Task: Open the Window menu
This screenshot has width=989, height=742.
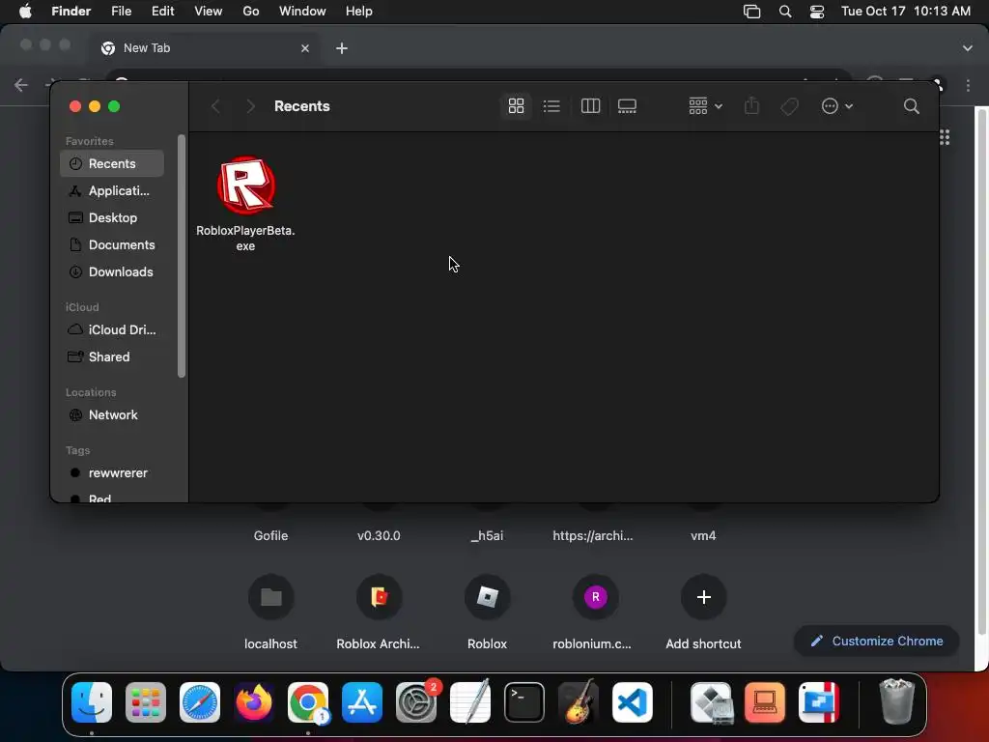Action: 302,12
